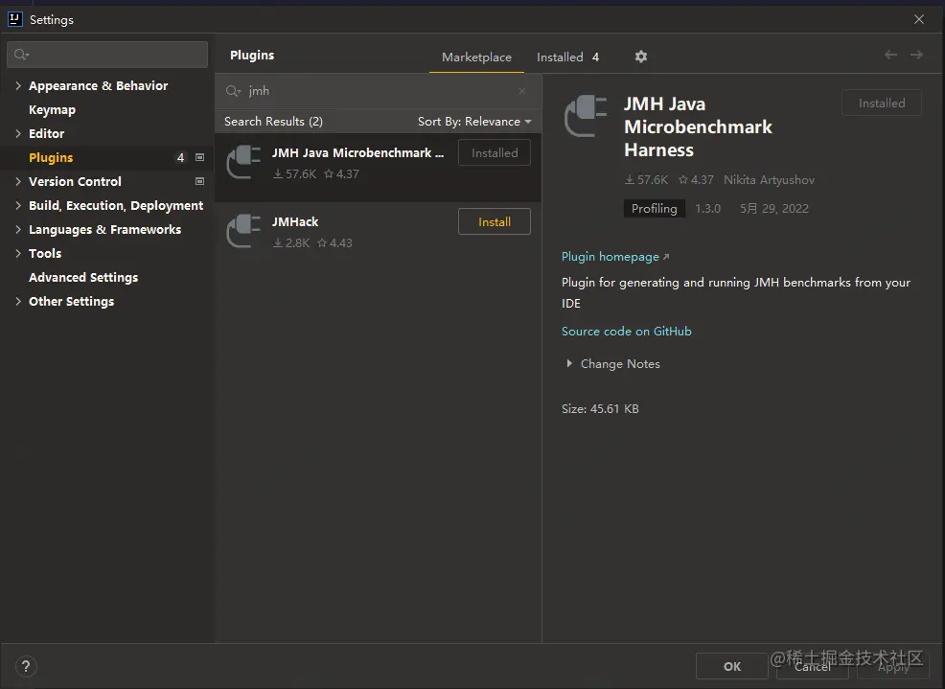Expand the Change Notes section
Screen dimensions: 945x689
coord(569,363)
